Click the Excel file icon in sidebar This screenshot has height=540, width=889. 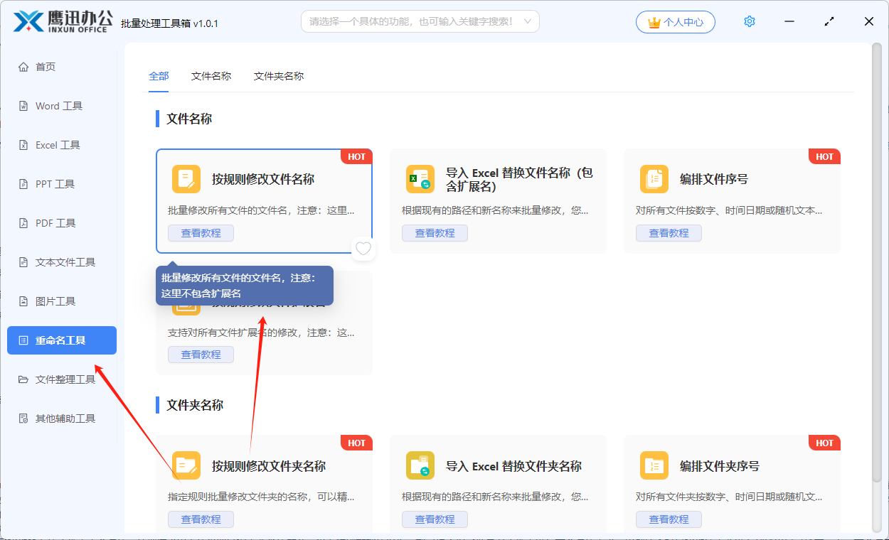coord(23,145)
